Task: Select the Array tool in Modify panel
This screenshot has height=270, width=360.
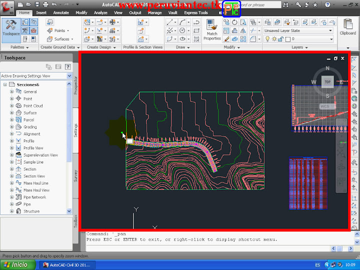Action: point(243,39)
